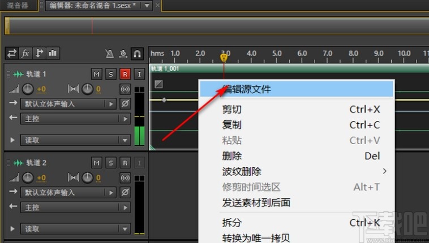Click the clip's fade/envelope square icon
429x243 pixels.
tap(158, 84)
